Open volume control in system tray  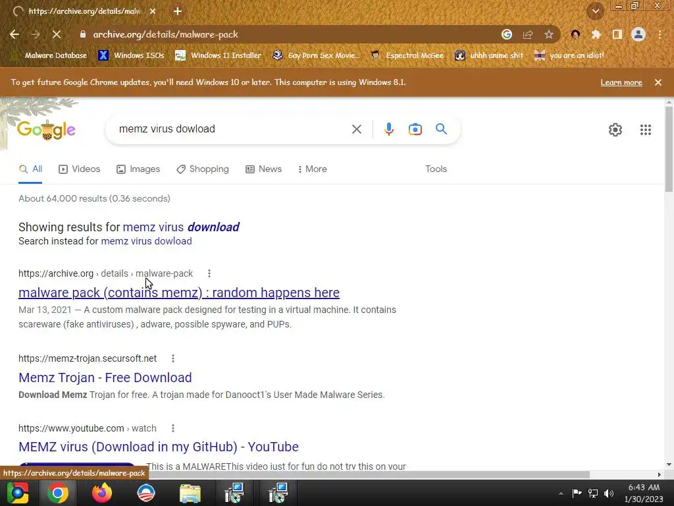pyautogui.click(x=608, y=493)
